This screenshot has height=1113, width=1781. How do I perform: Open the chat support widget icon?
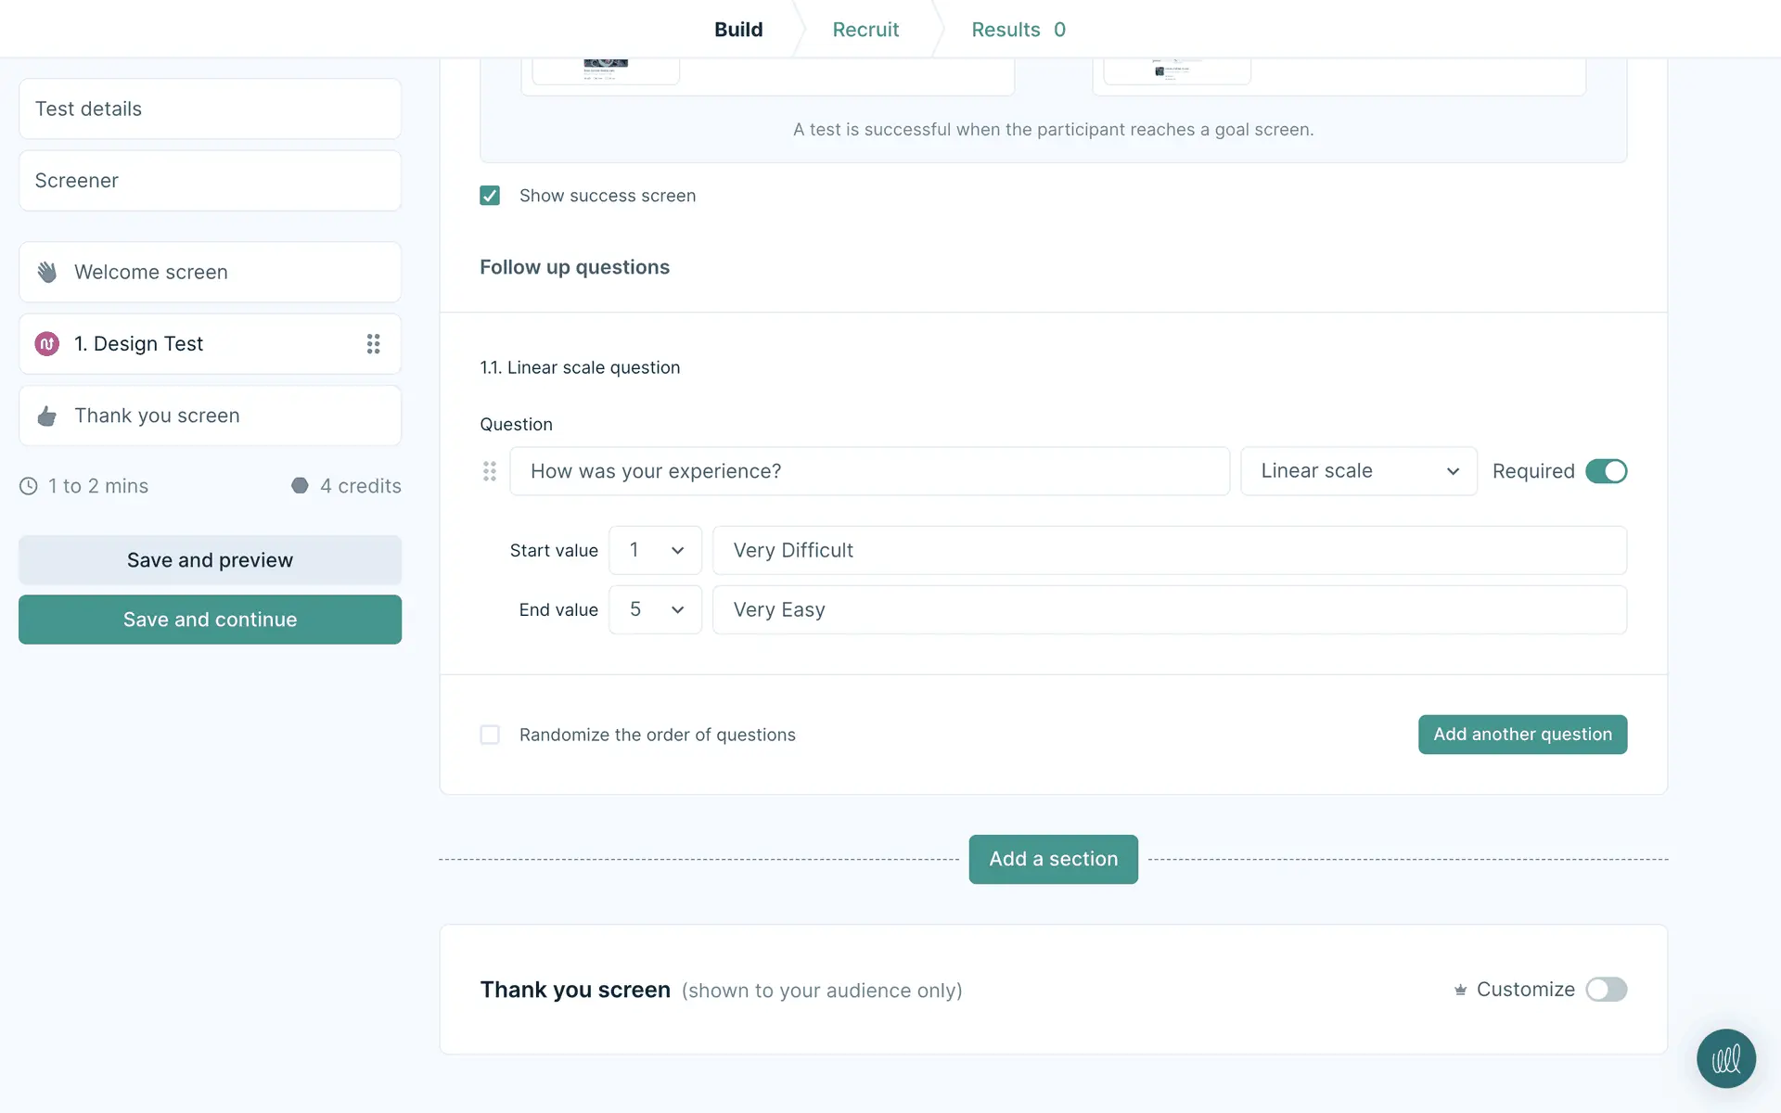click(1725, 1058)
